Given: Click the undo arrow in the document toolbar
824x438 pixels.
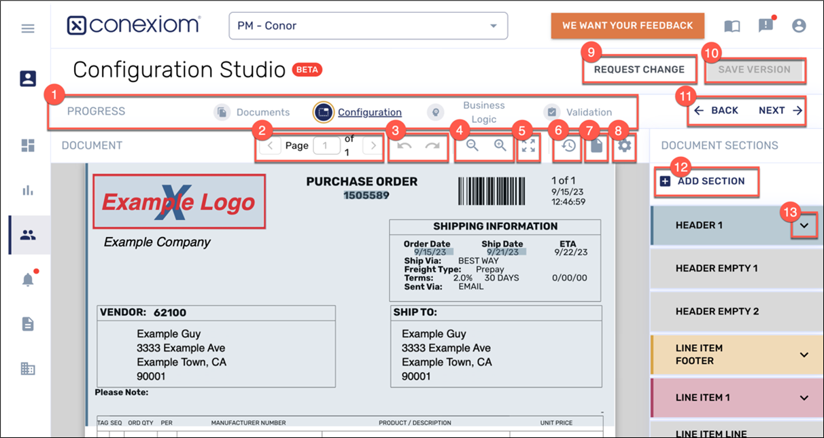Looking at the screenshot, I should click(405, 146).
